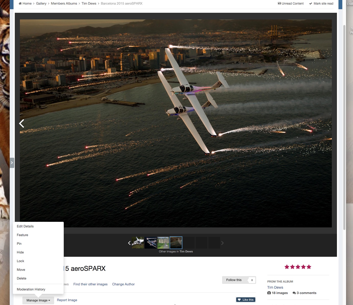Click the five-star rating

[298, 267]
